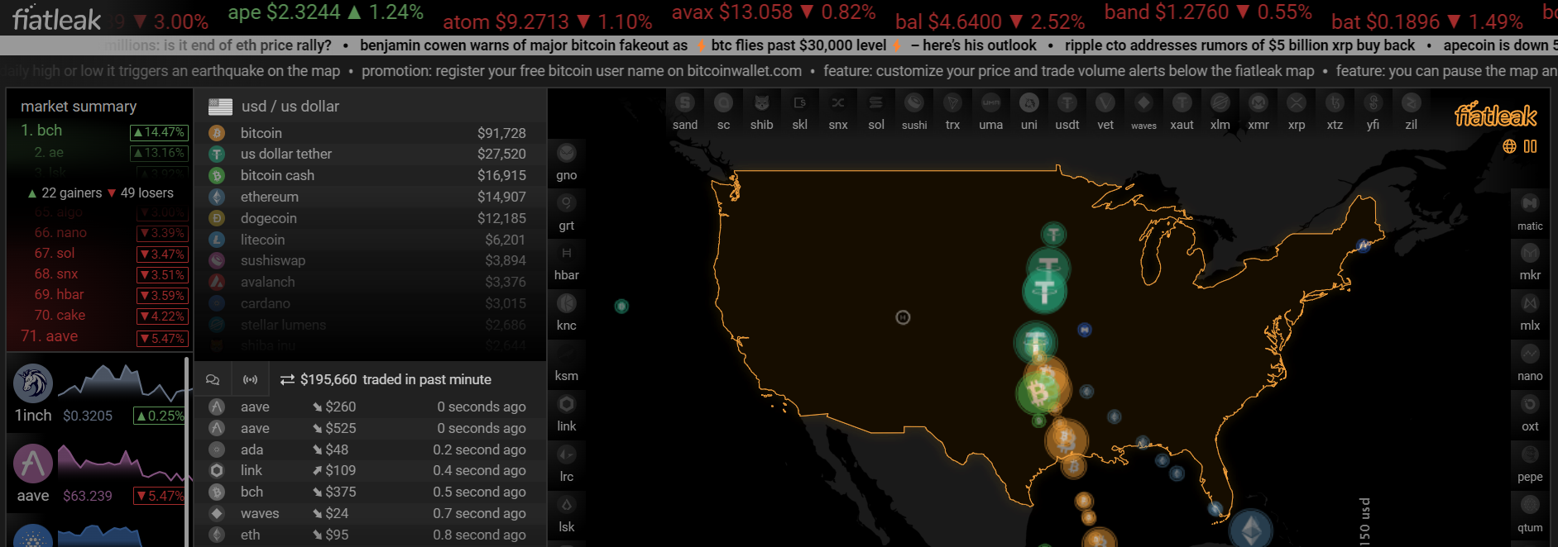Select the shib coin icon
Viewport: 1558px width, 547px height.
(761, 103)
